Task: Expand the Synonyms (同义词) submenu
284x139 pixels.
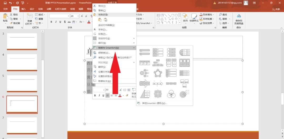Action: point(114,62)
